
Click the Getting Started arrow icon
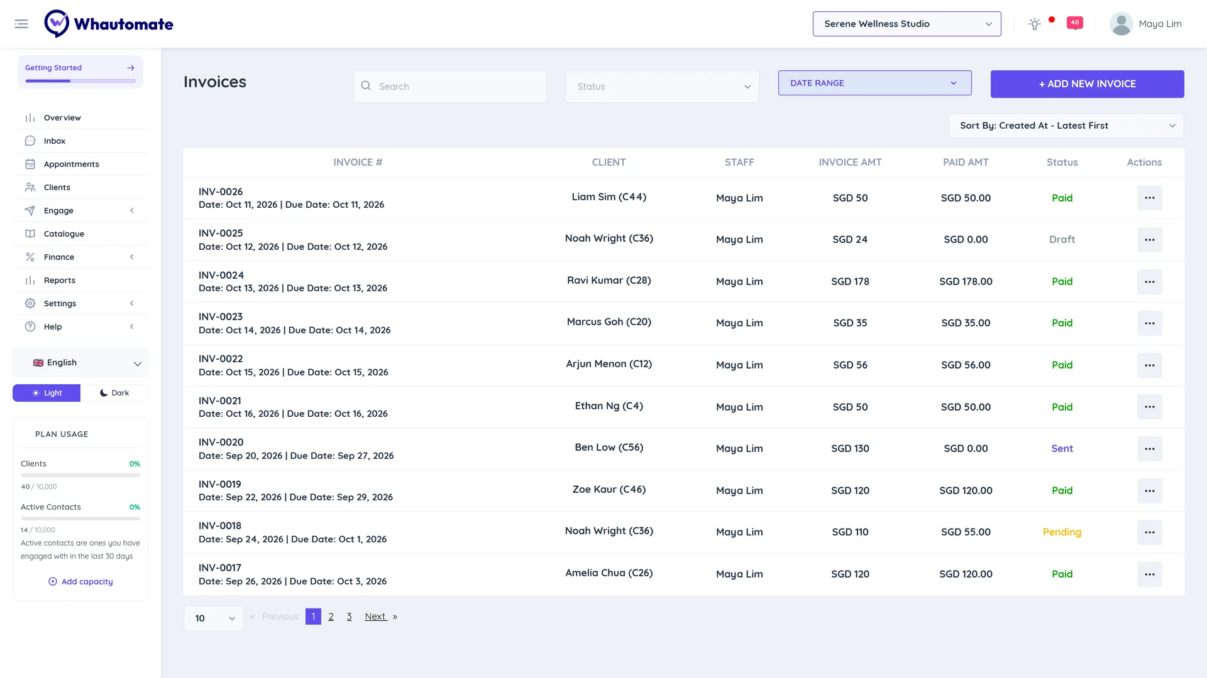[x=131, y=68]
